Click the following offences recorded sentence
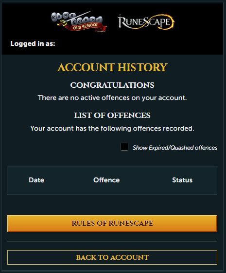The image size is (226, 273). point(112,129)
